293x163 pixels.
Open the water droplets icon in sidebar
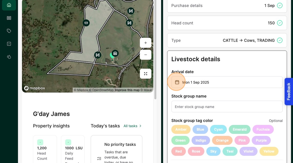click(x=9, y=57)
